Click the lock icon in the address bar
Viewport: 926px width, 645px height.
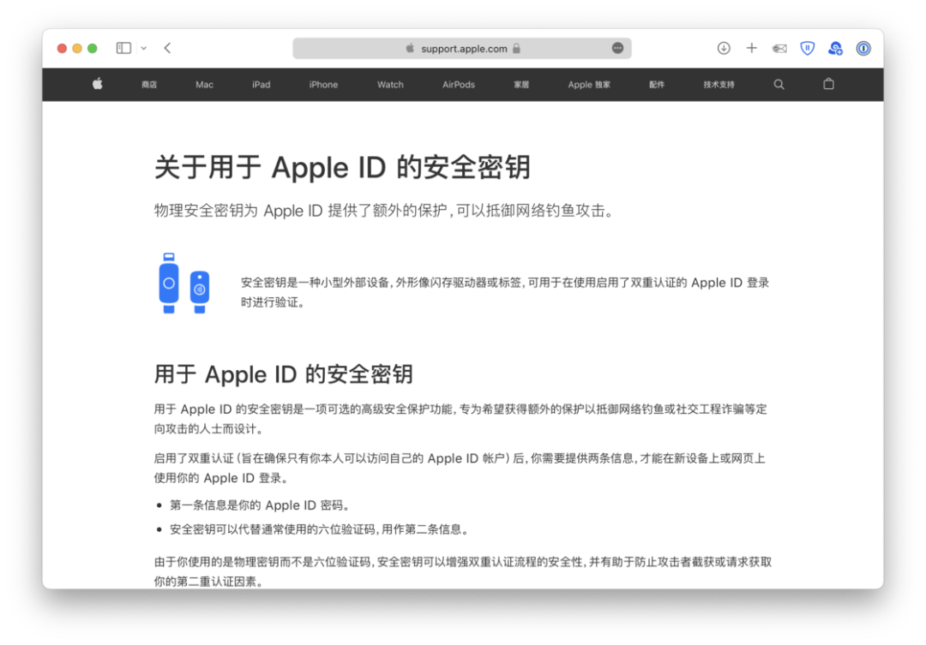pyautogui.click(x=517, y=48)
